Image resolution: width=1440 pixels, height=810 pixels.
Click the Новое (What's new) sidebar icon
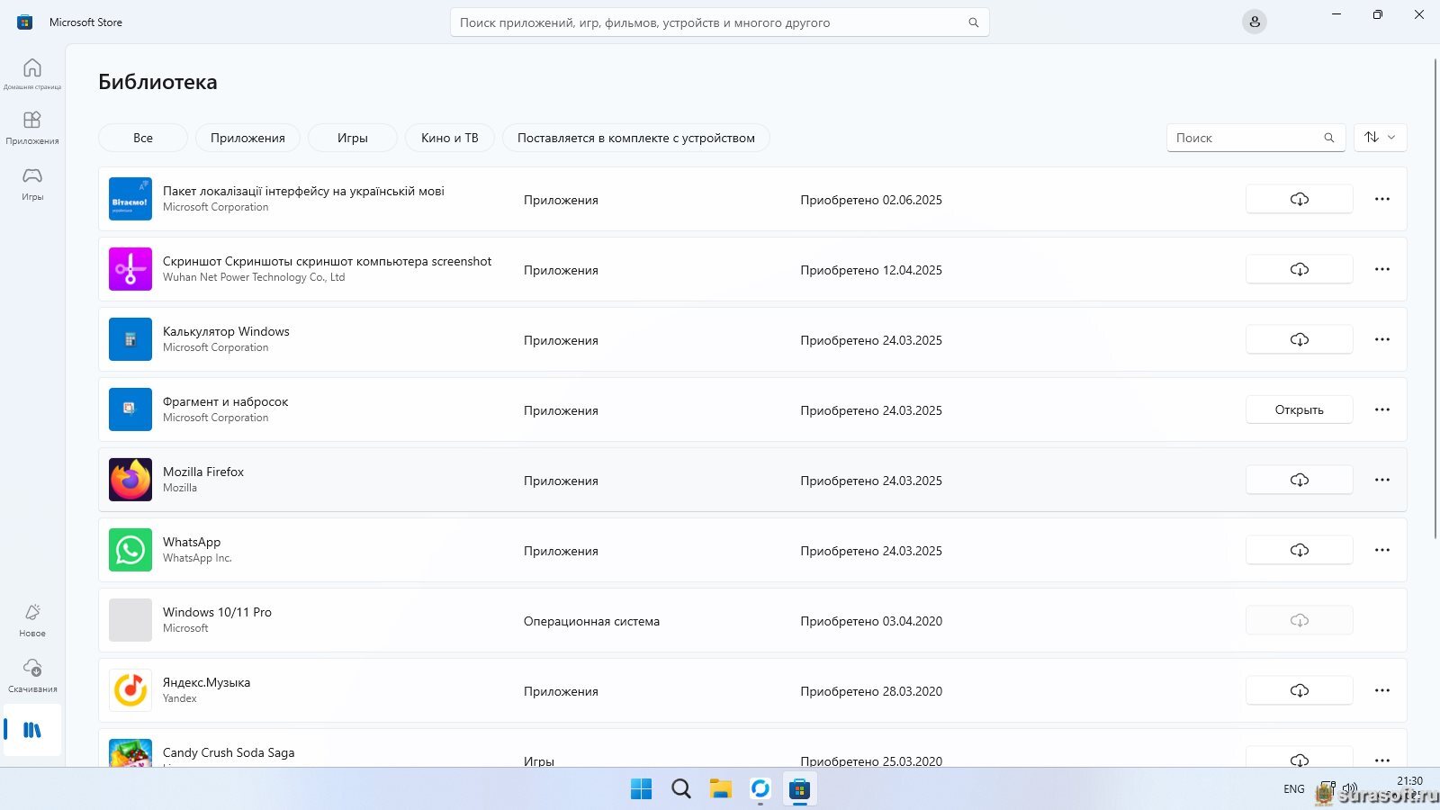32,619
